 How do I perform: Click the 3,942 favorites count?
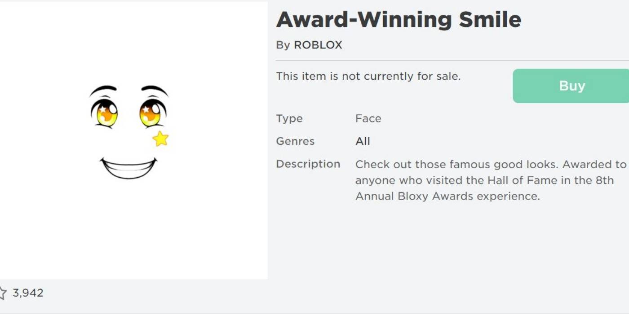pyautogui.click(x=28, y=293)
